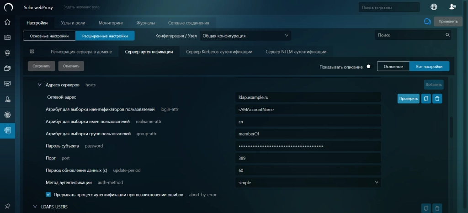Switch to the Сетевые соединения tab
The height and width of the screenshot is (213, 468).
[x=188, y=23]
